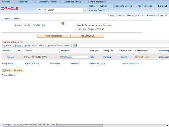Screen dimensions: 169x127
Task: Open the General tab in Contract Lines grid
Action: tap(8, 46)
